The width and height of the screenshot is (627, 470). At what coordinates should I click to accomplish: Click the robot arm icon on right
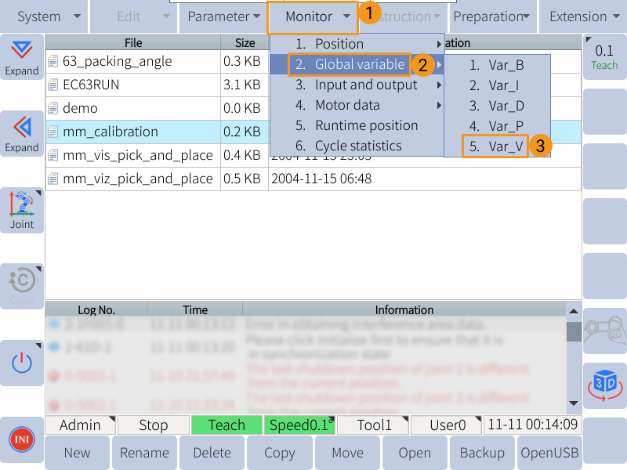(x=604, y=325)
